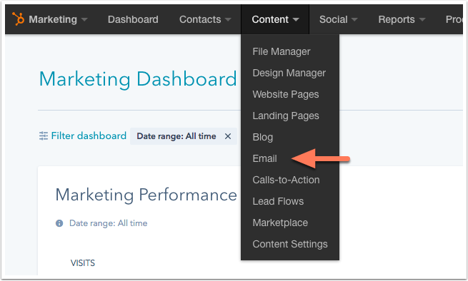
Task: Expand the Marketing dropdown arrow
Action: (84, 20)
